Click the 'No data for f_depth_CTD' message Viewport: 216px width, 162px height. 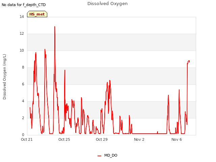pos(24,5)
